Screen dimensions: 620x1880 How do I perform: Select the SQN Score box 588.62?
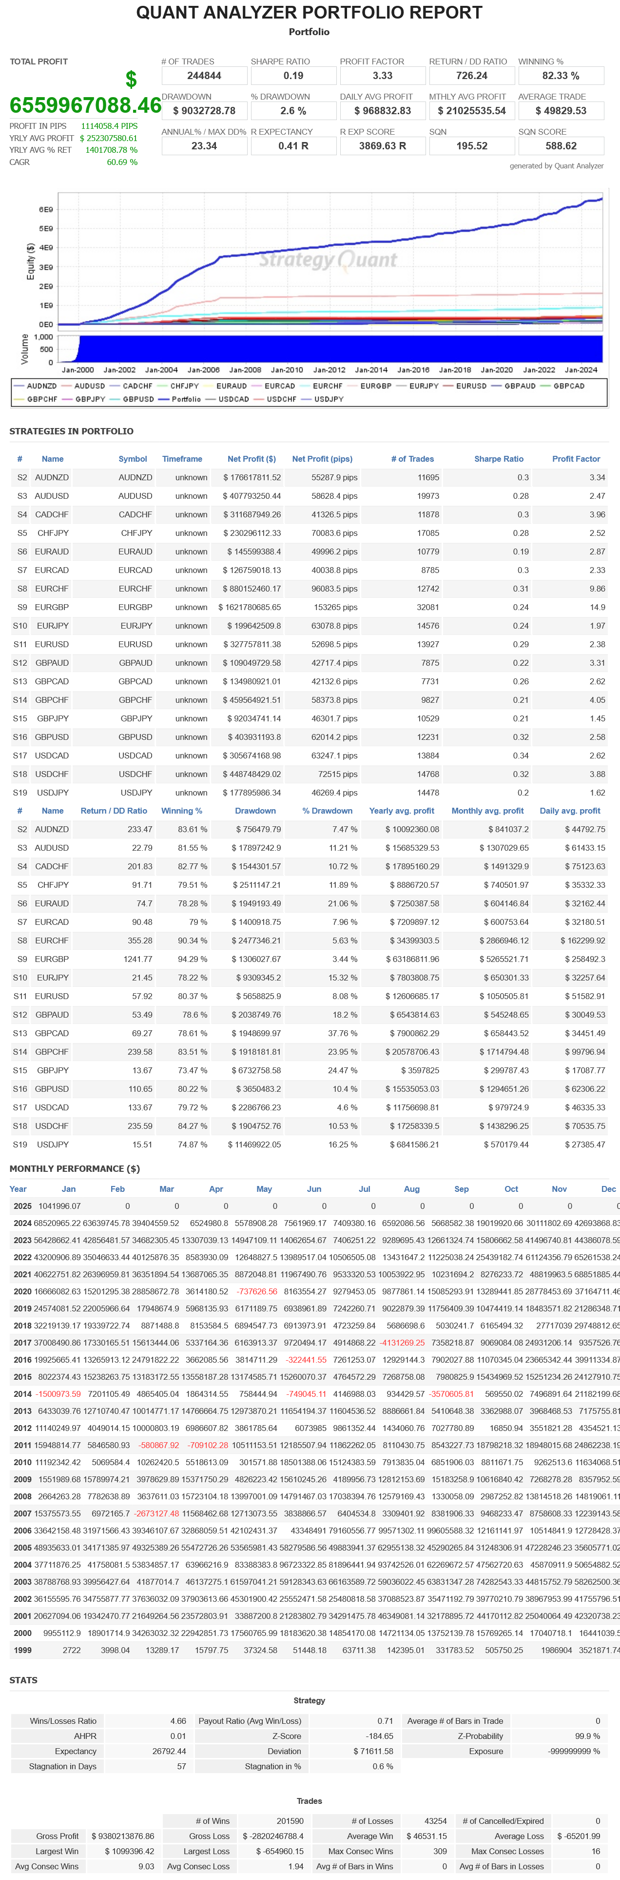[561, 146]
